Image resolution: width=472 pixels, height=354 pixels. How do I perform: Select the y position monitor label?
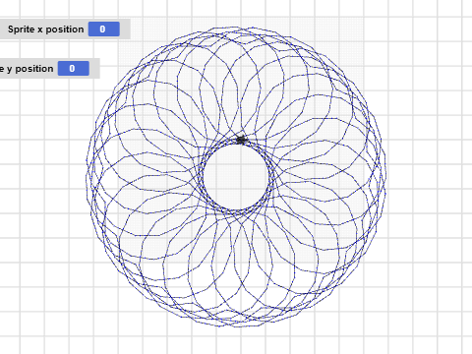tap(27, 69)
